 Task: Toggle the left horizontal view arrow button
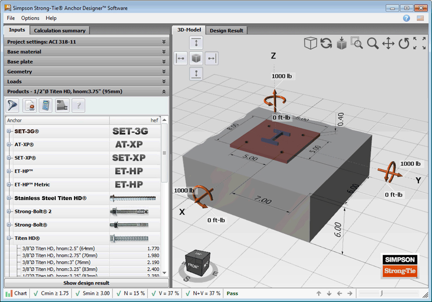(181, 58)
